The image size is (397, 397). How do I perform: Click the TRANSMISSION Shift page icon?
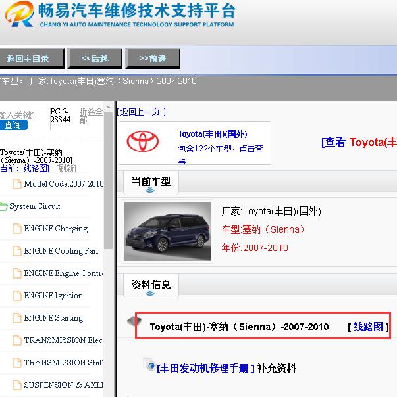tap(16, 362)
